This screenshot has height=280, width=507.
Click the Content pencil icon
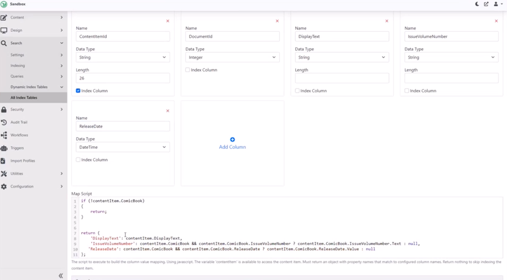(4, 17)
